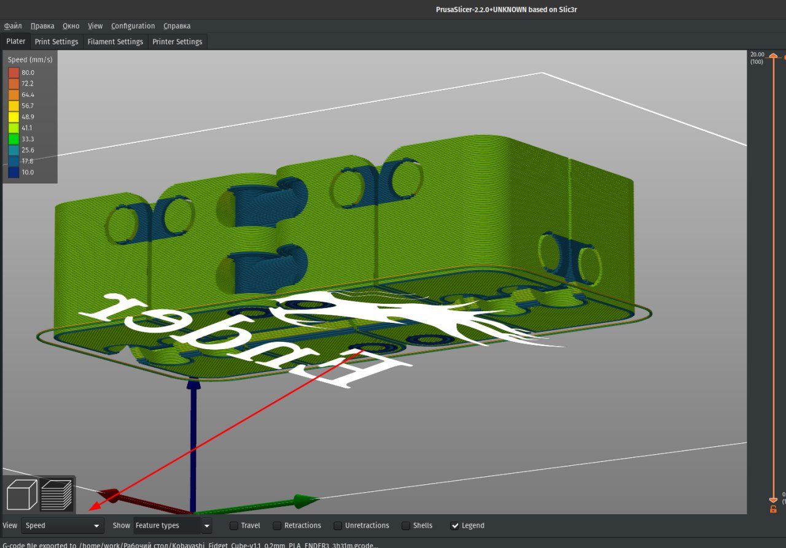Click the PrusaSlicer-2.2.0 window title text
Viewport: 786px width, 548px height.
(x=507, y=9)
